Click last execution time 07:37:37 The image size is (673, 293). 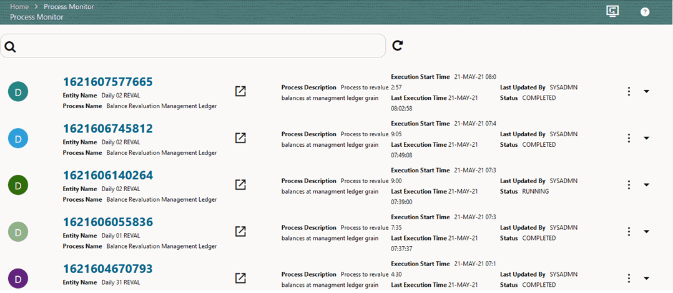402,249
